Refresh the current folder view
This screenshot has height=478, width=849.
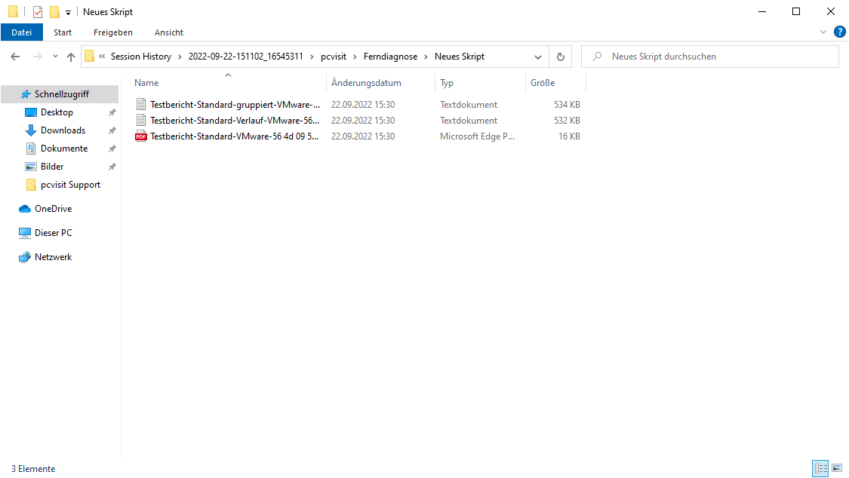coord(560,57)
